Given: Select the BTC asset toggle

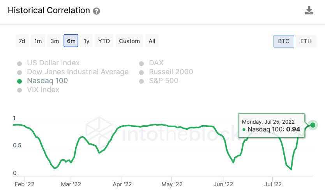Looking at the screenshot, I should pyautogui.click(x=284, y=41).
